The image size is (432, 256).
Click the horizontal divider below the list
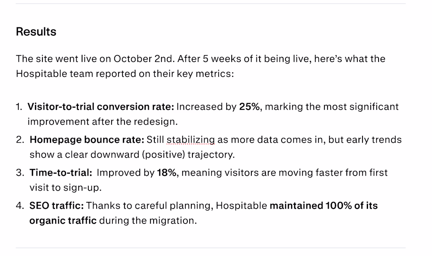coord(211,248)
